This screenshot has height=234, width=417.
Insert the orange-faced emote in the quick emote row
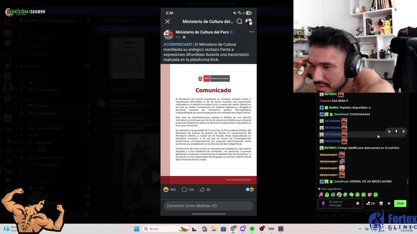click(x=369, y=195)
